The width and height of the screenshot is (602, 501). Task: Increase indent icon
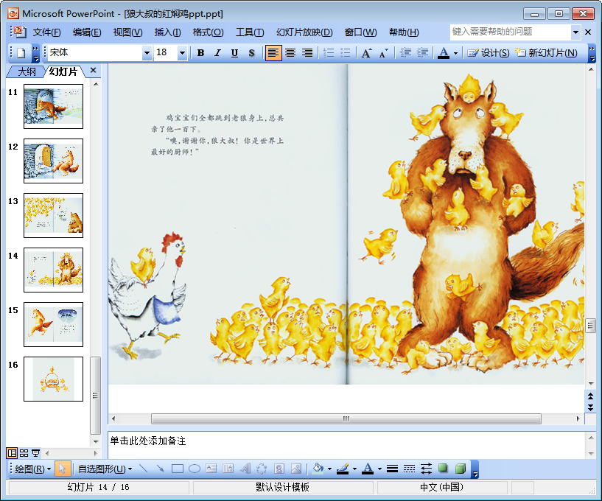[x=422, y=53]
